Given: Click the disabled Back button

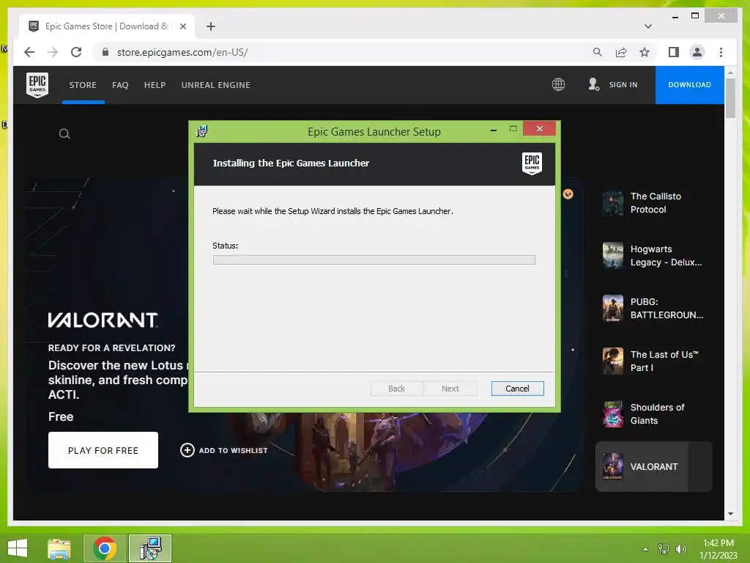Looking at the screenshot, I should point(396,389).
